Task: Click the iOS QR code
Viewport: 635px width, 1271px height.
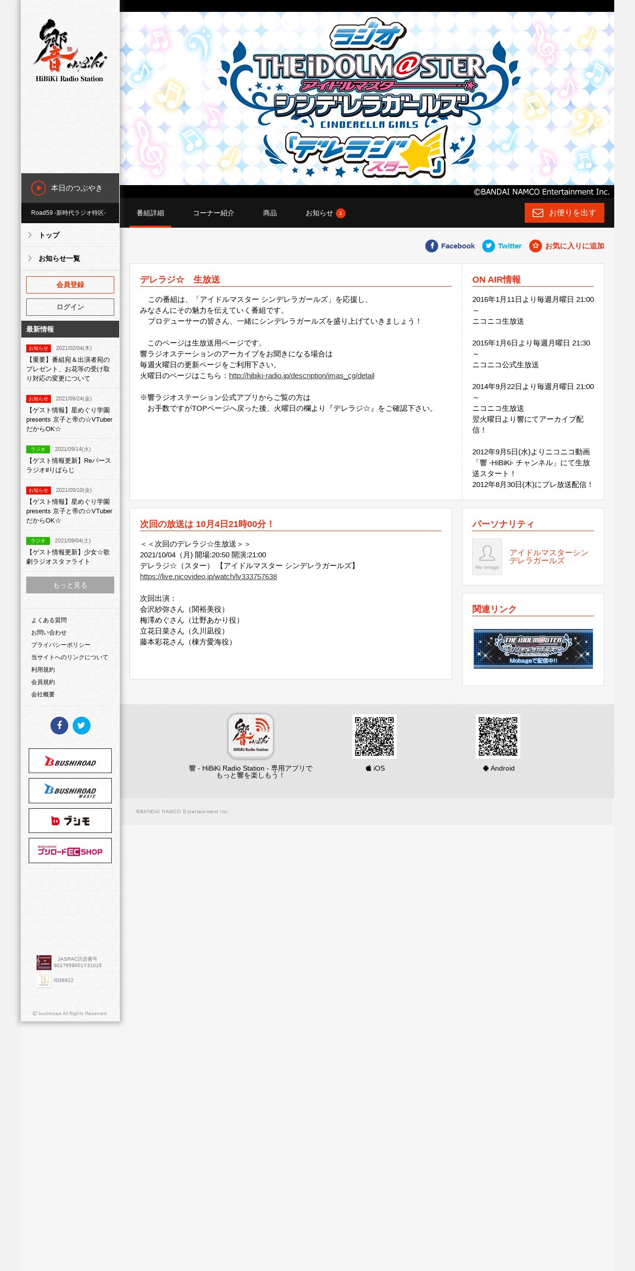Action: 374,736
